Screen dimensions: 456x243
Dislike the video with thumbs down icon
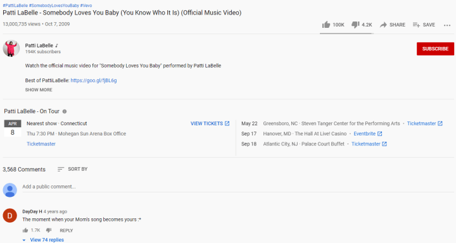[x=355, y=25]
